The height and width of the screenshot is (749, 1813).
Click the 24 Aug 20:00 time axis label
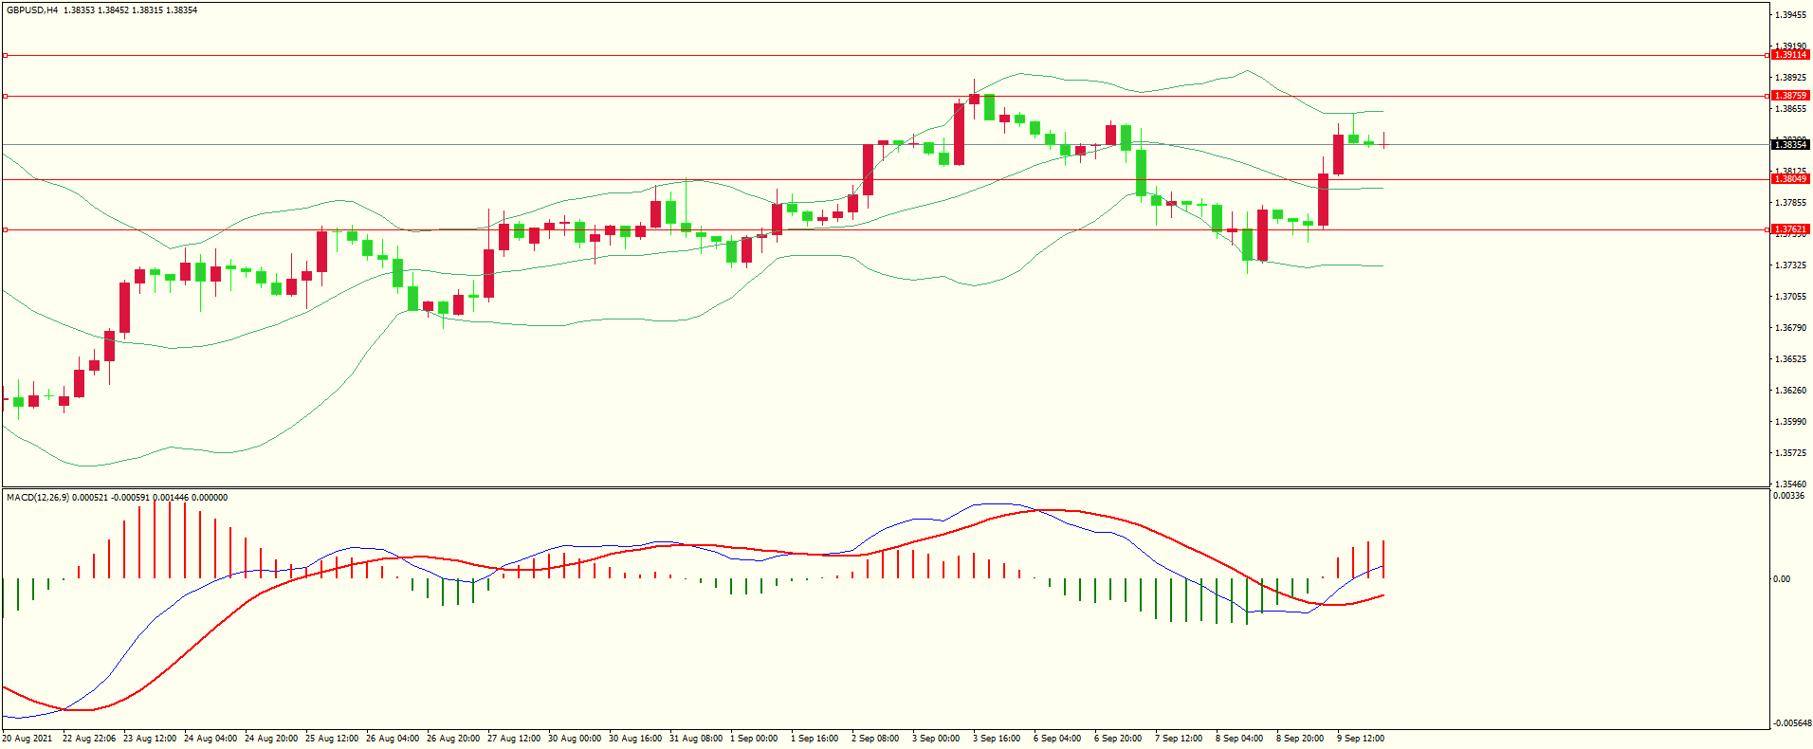click(x=271, y=739)
